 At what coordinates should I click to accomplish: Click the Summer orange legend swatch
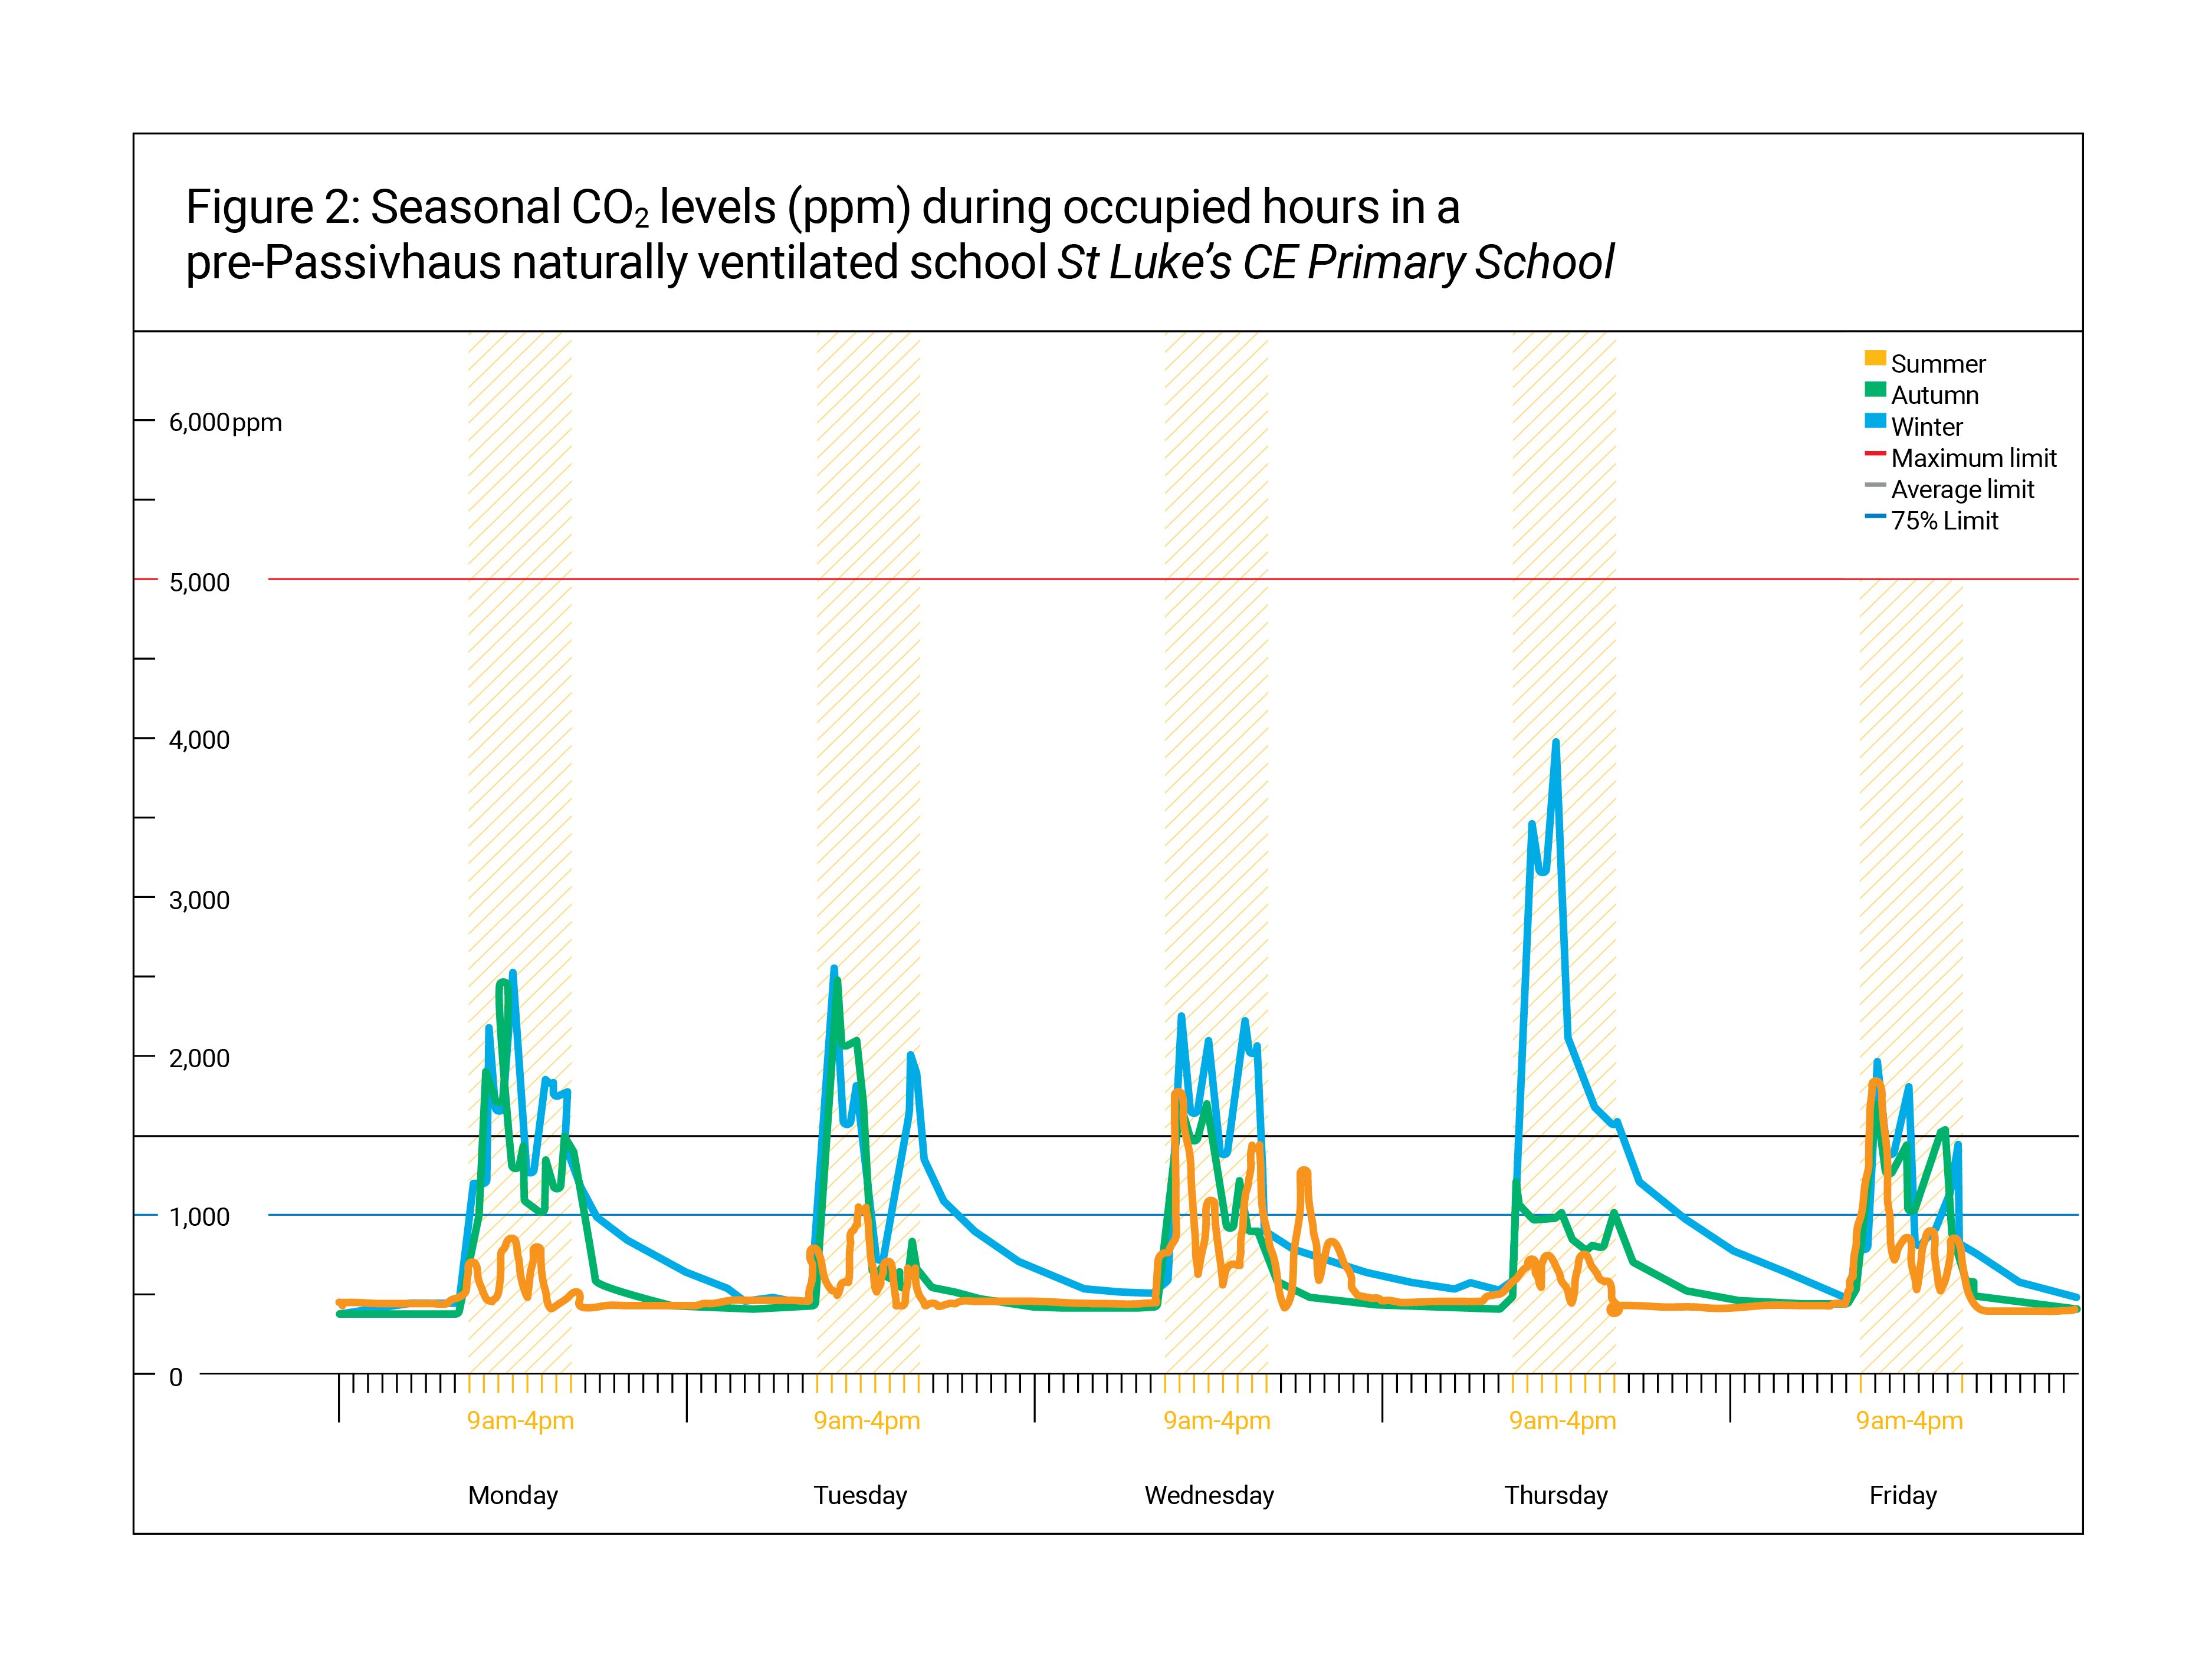pyautogui.click(x=1875, y=359)
